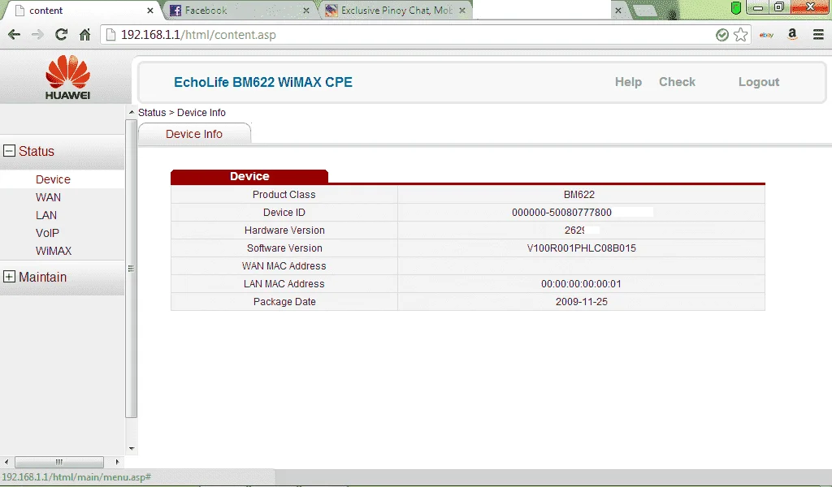832x487 pixels.
Task: Bookmark this page with the star icon
Action: [x=741, y=35]
